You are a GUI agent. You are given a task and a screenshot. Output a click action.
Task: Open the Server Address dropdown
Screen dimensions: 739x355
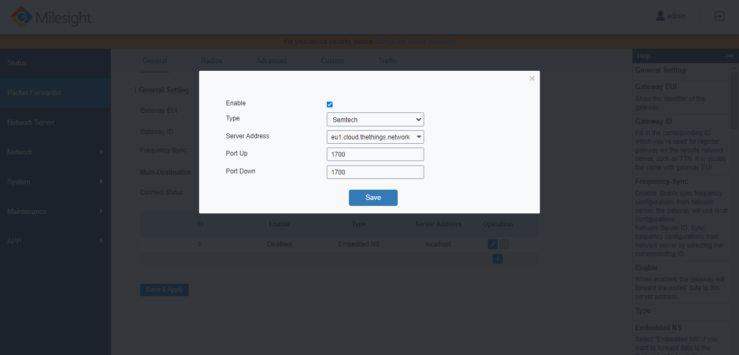(375, 137)
